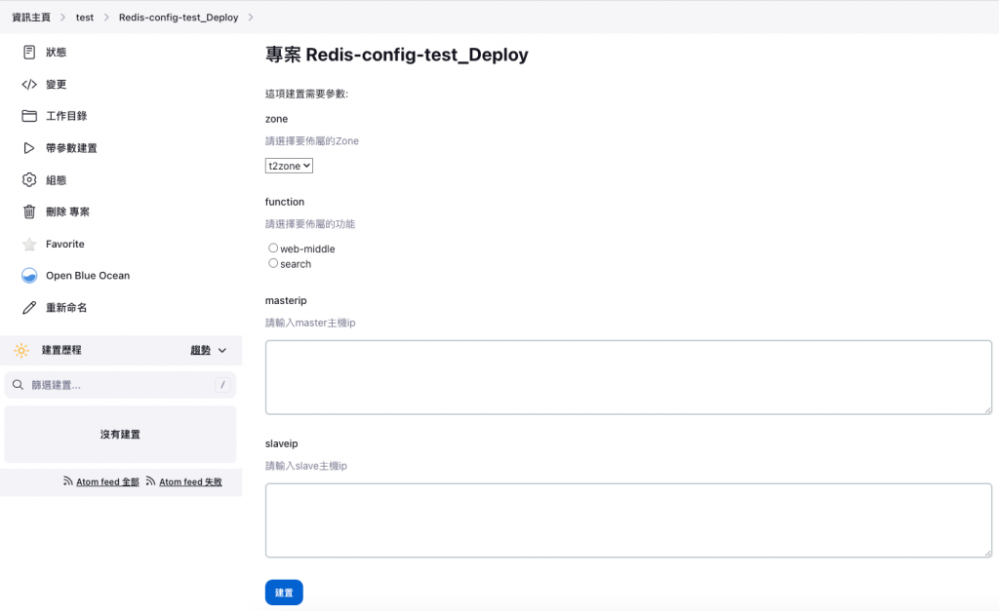Viewport: 999px width, 611px height.
Task: Click Open Blue Ocean menu entry
Action: pyautogui.click(x=88, y=276)
